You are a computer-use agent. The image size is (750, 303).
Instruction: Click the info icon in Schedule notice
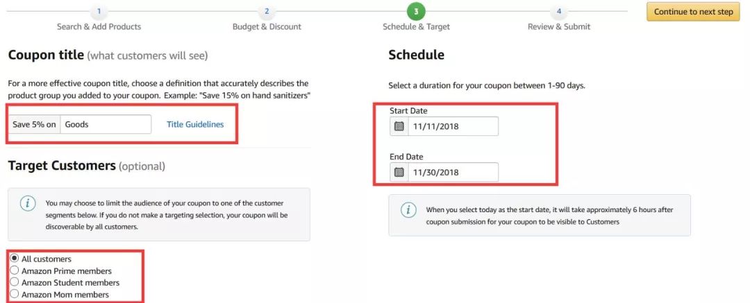[408, 209]
